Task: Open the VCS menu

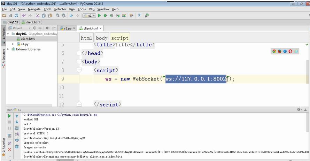Action: tap(92, 9)
